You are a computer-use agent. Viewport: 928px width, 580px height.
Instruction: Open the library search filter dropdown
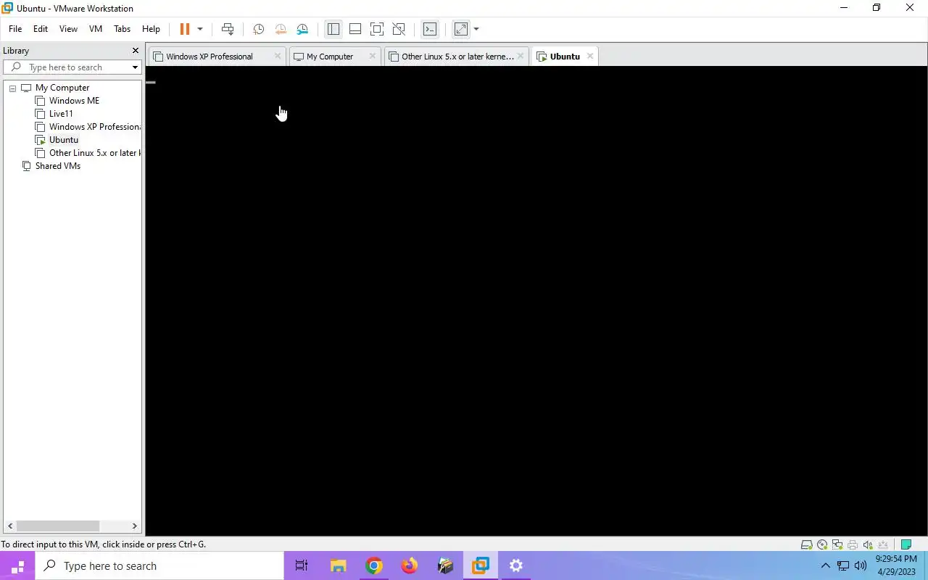(135, 67)
